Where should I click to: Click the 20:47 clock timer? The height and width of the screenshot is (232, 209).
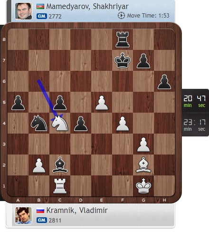pos(194,101)
